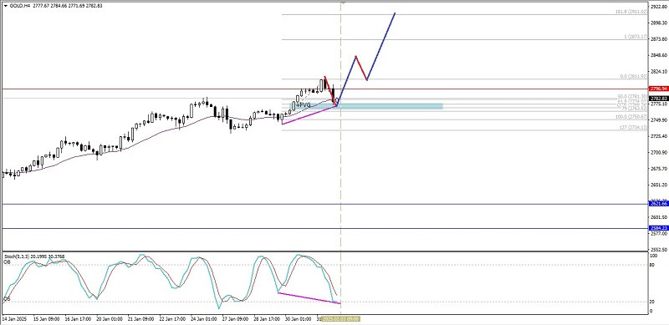The width and height of the screenshot is (669, 325).
Task: Select the light blue FVG rectangle
Action: click(x=367, y=106)
